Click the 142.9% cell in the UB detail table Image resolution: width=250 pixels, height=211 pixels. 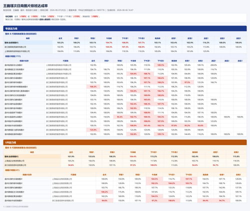pyautogui.click(x=222, y=187)
